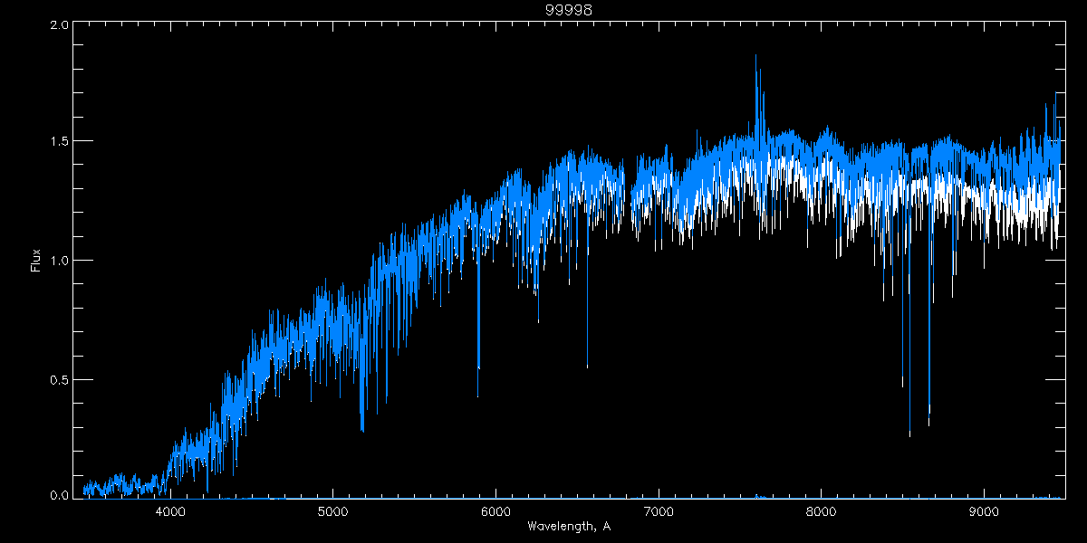Select the 8000 wavelength tick label
Image resolution: width=1087 pixels, height=543 pixels.
coord(821,510)
